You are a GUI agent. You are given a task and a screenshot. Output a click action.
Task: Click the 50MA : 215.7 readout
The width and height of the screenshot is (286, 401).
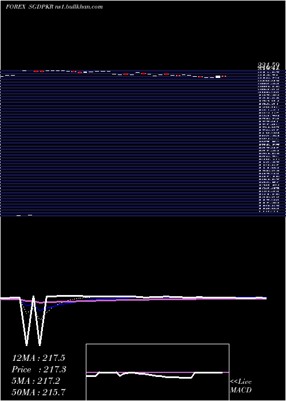pyautogui.click(x=38, y=392)
